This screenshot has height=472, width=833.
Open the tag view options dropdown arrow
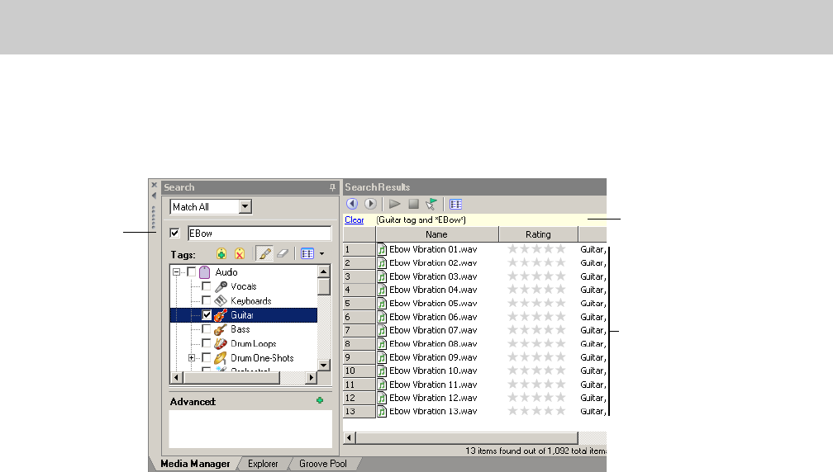pos(321,253)
